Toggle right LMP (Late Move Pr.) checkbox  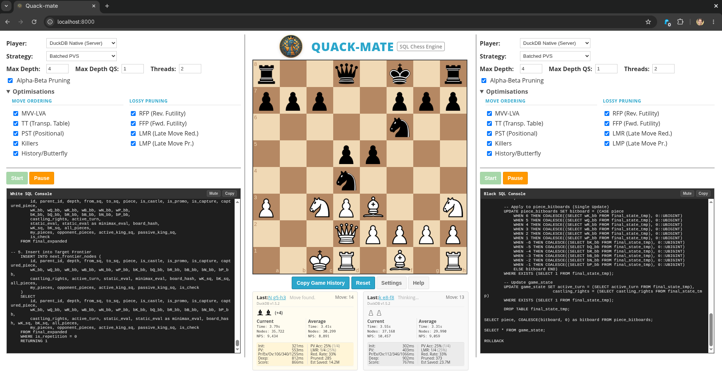tap(607, 143)
